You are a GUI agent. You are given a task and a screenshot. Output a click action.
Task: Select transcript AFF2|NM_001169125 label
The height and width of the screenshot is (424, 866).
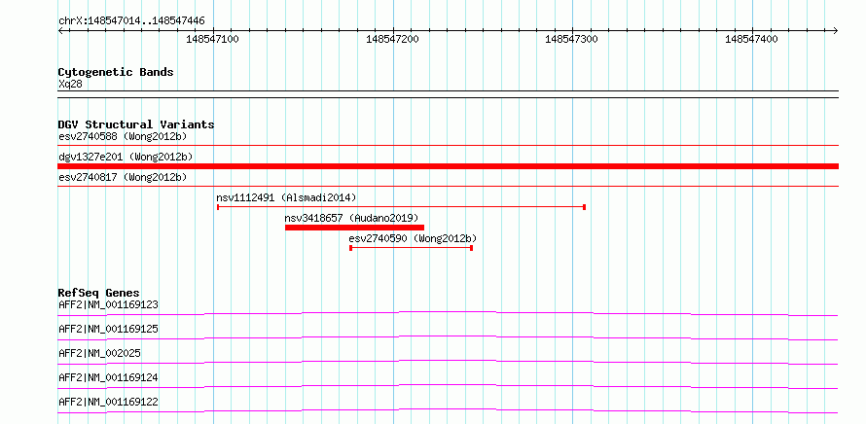pos(108,329)
